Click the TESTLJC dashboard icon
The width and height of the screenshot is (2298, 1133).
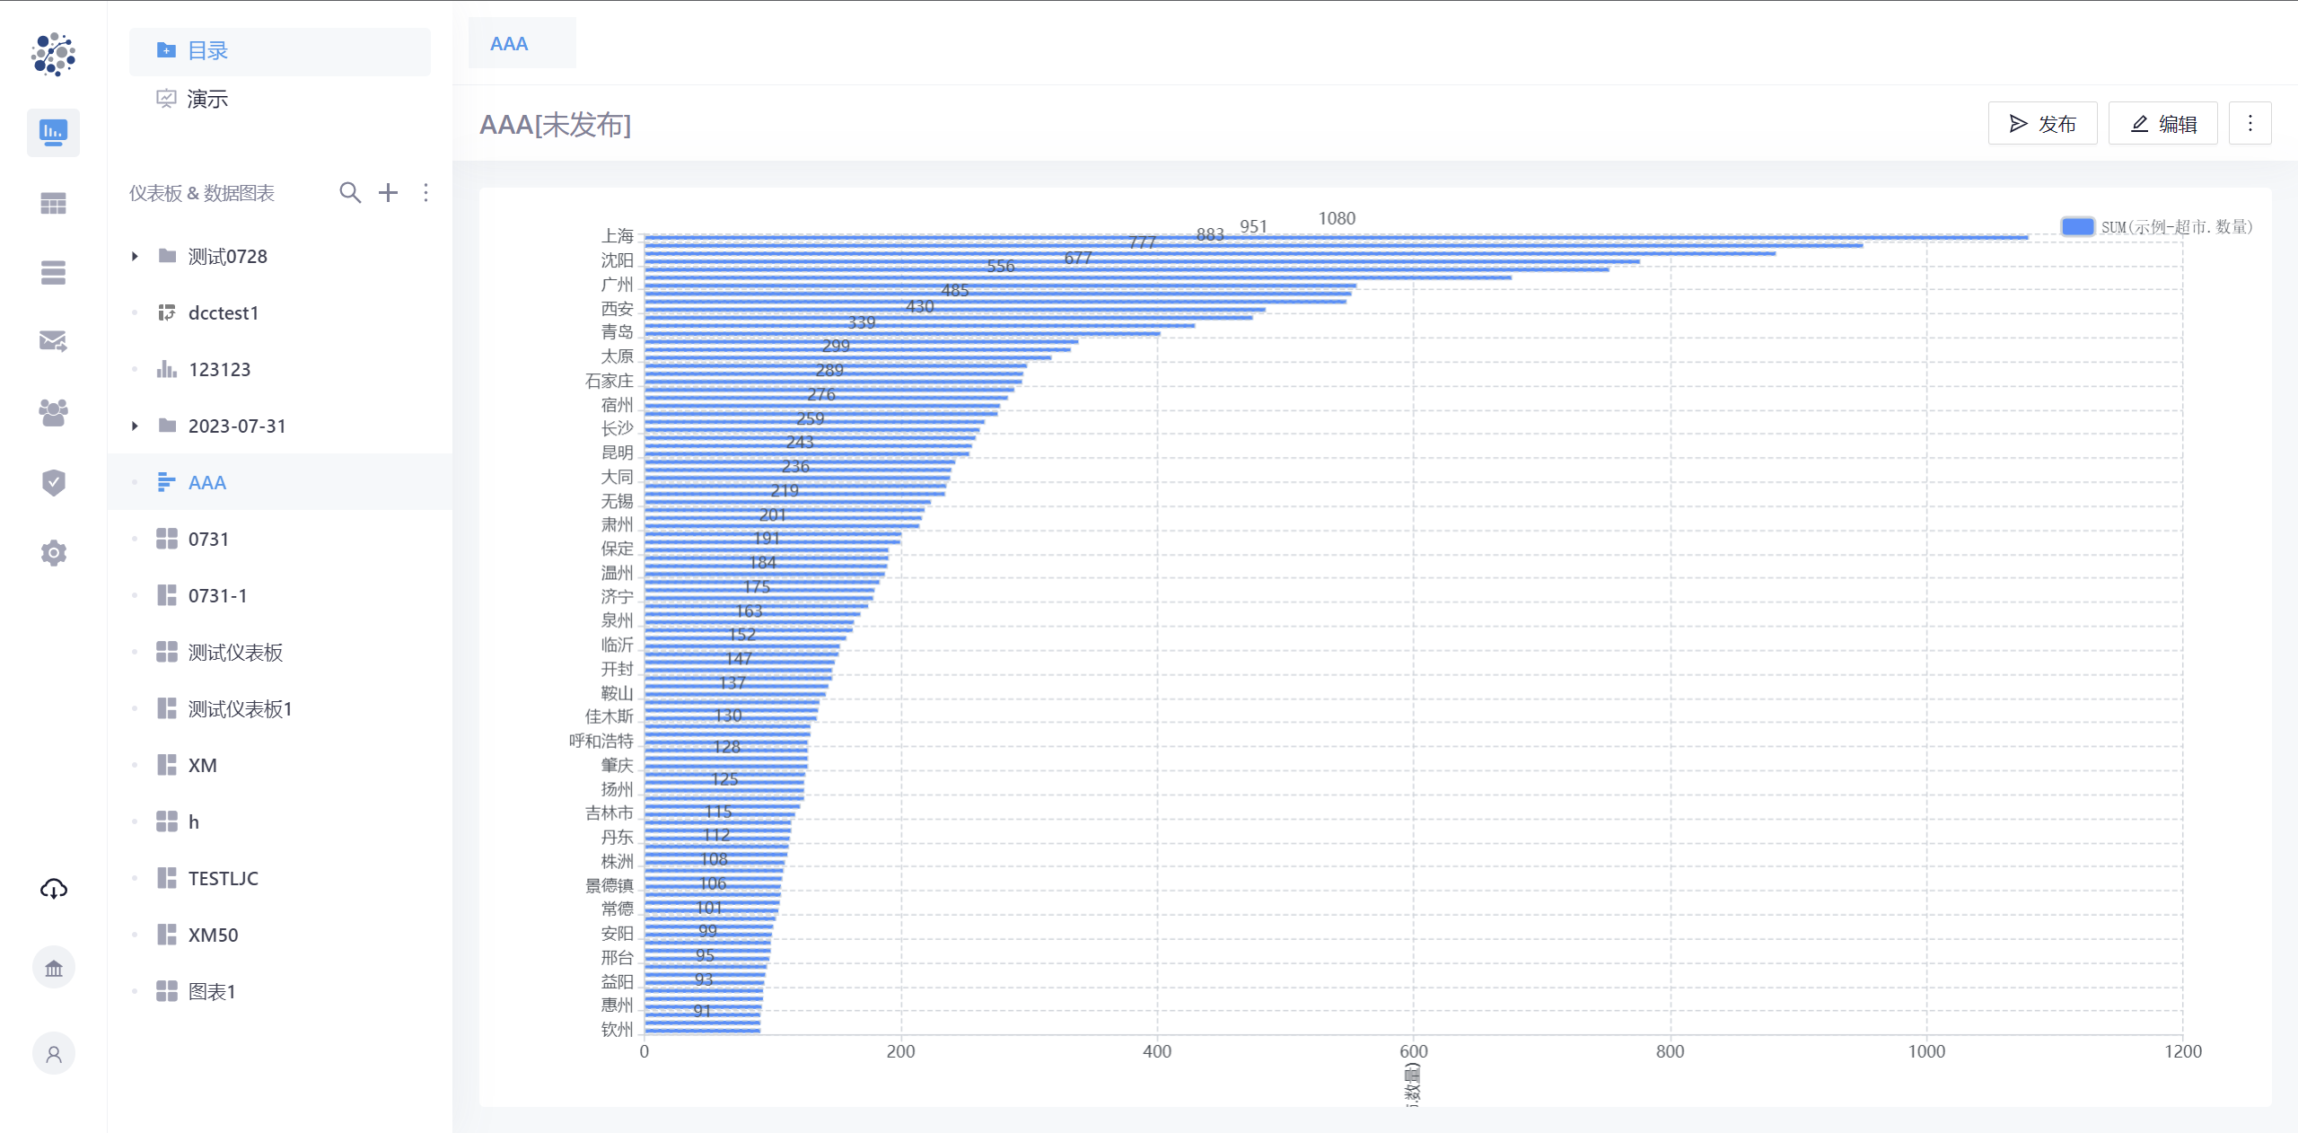(167, 878)
